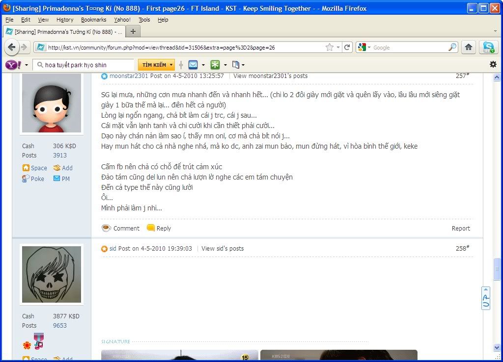Open the list all tabs dropdown
503x362 pixels.
[495, 31]
